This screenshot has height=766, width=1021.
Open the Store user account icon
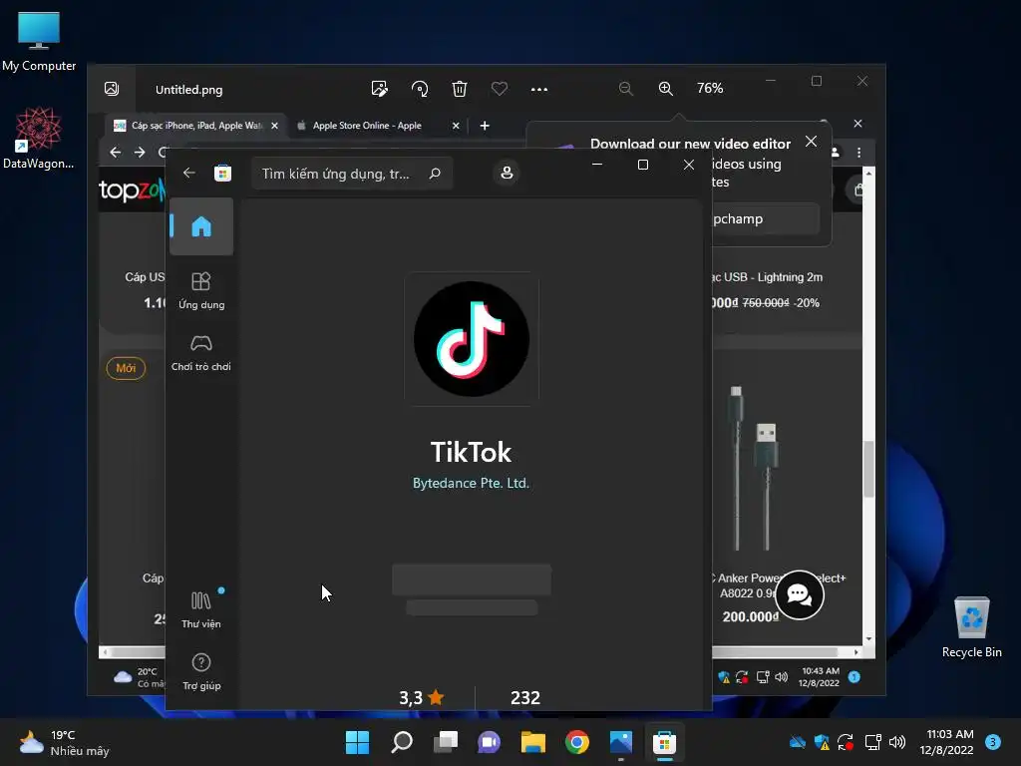tap(507, 173)
